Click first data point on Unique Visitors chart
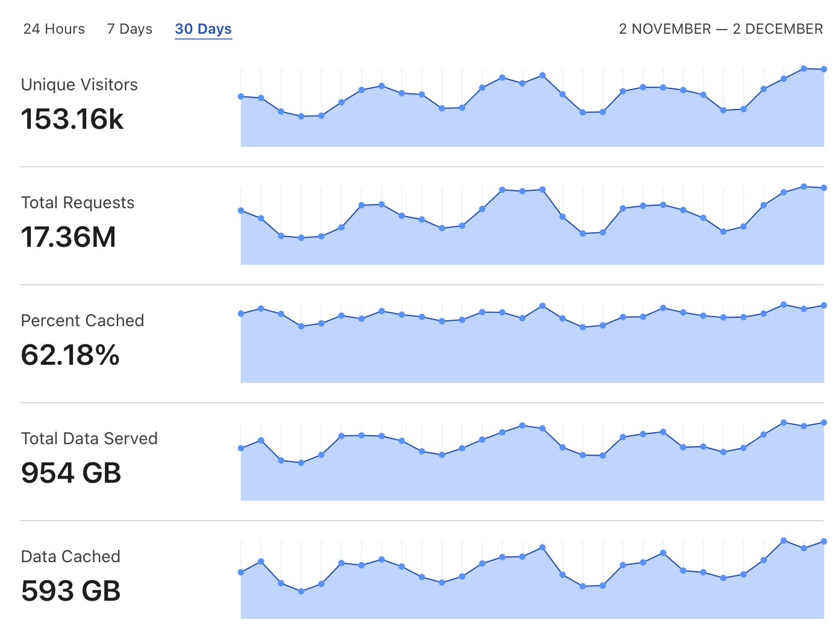Image resolution: width=836 pixels, height=632 pixels. tap(241, 96)
